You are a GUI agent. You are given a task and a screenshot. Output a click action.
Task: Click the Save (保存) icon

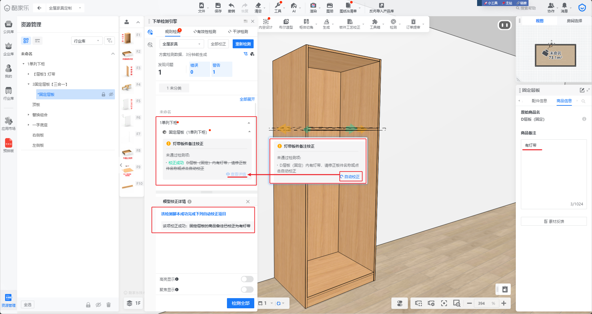pos(218,6)
